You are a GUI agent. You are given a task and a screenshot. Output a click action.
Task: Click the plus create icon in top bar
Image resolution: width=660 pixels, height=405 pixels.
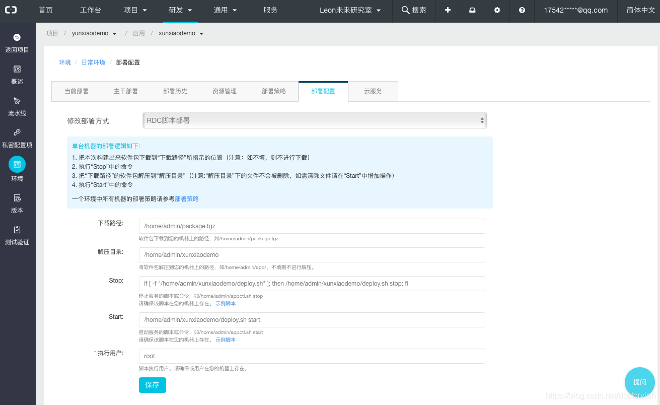coord(448,10)
